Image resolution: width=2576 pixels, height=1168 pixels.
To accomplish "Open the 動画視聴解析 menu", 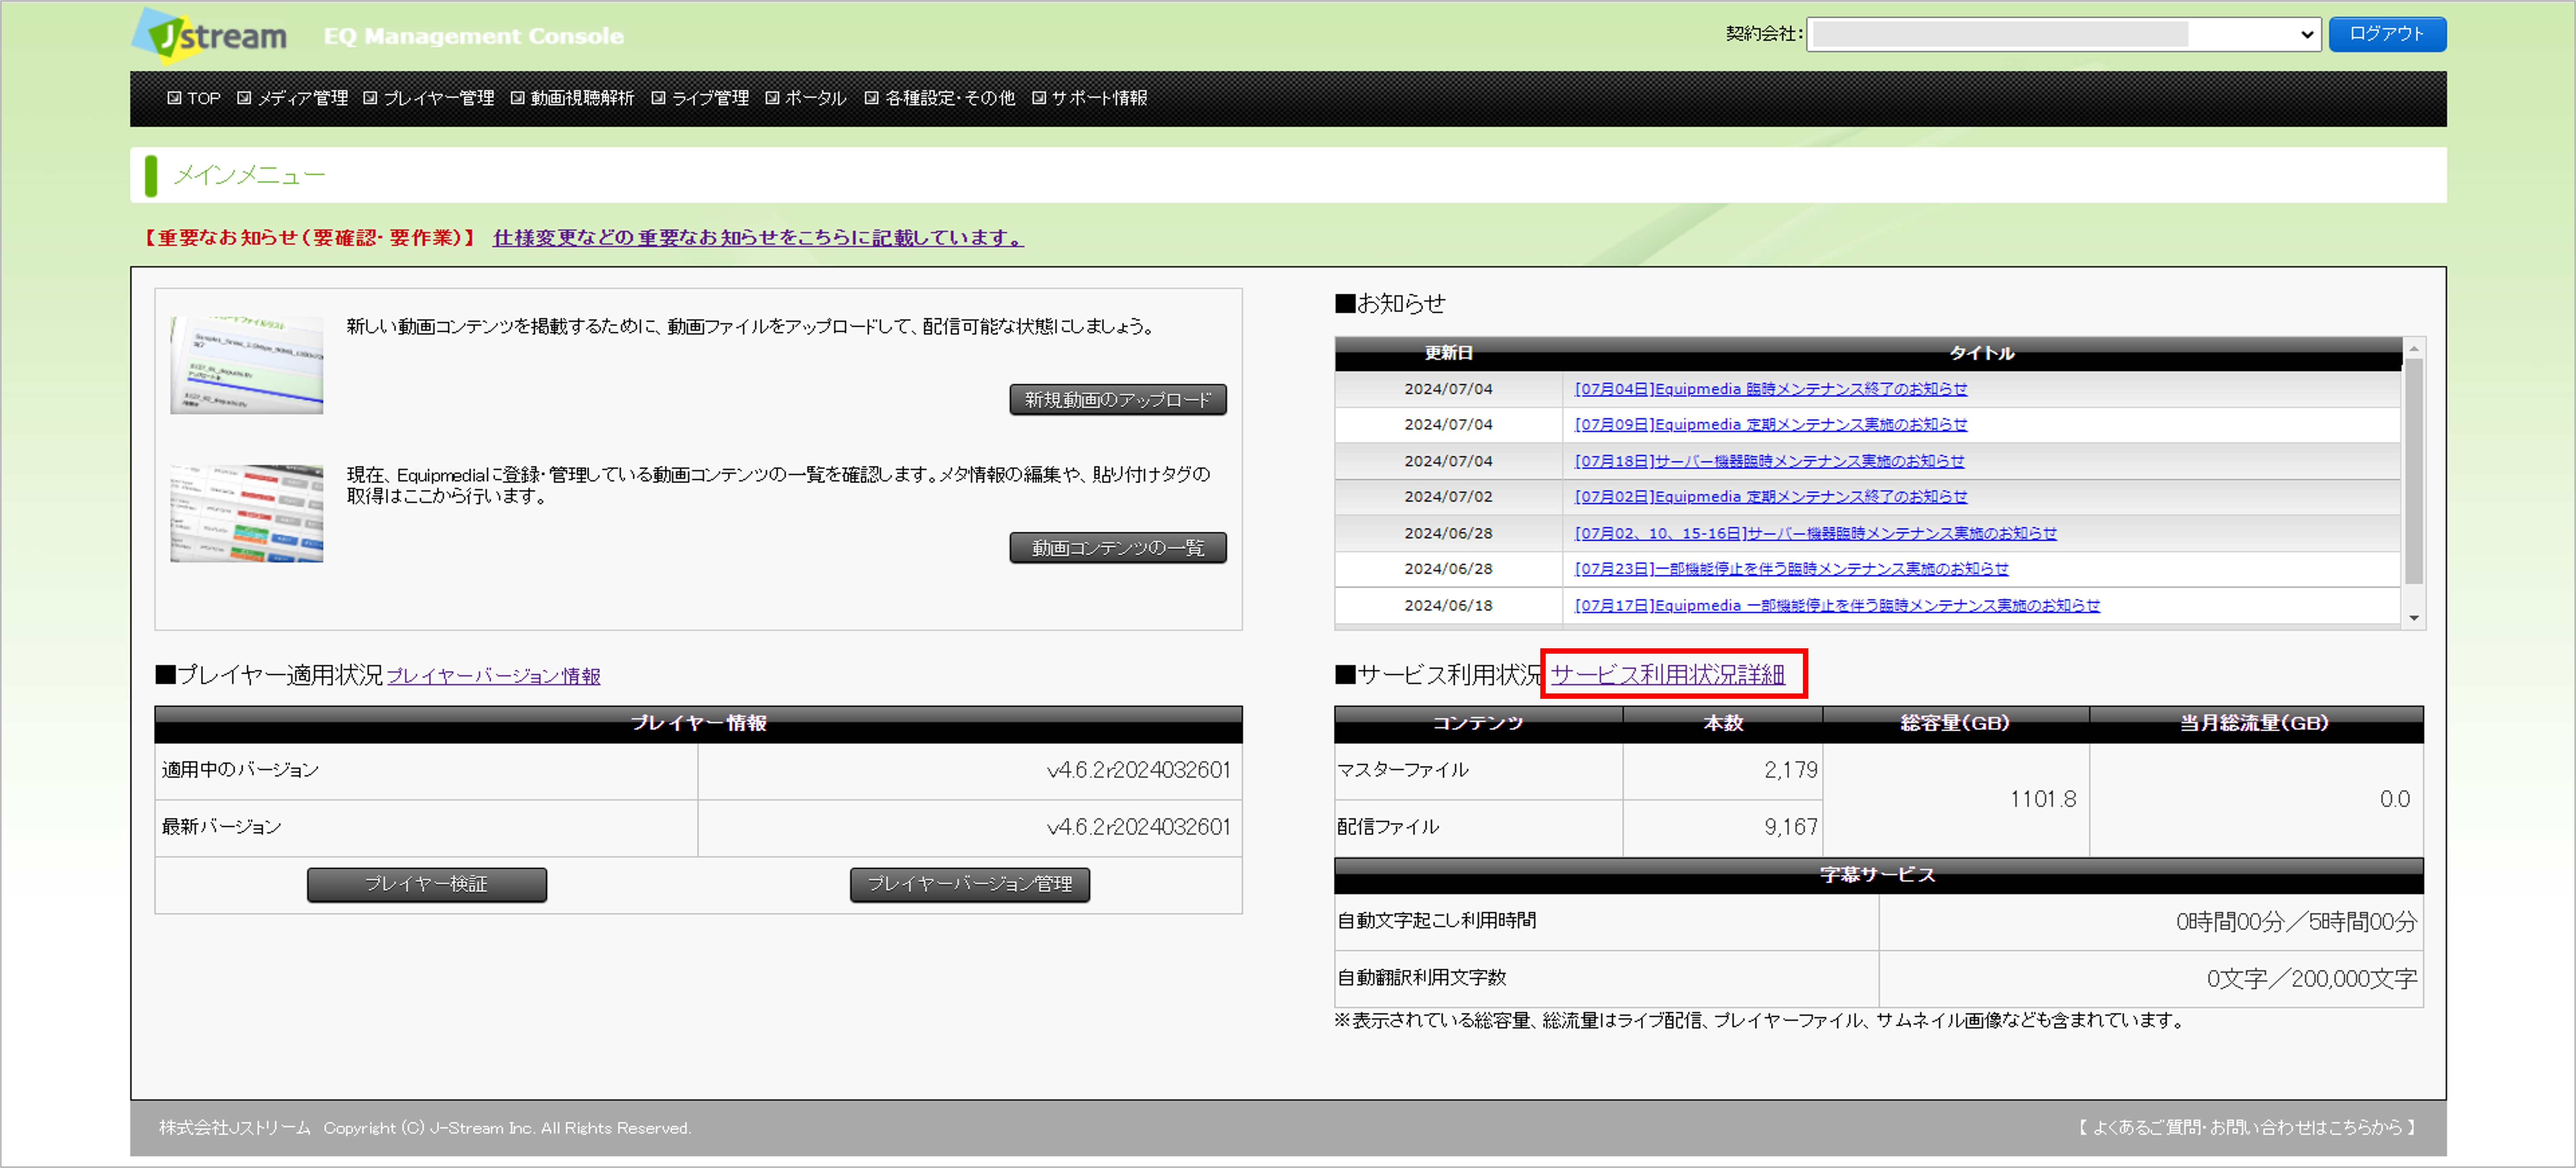I will tap(573, 98).
